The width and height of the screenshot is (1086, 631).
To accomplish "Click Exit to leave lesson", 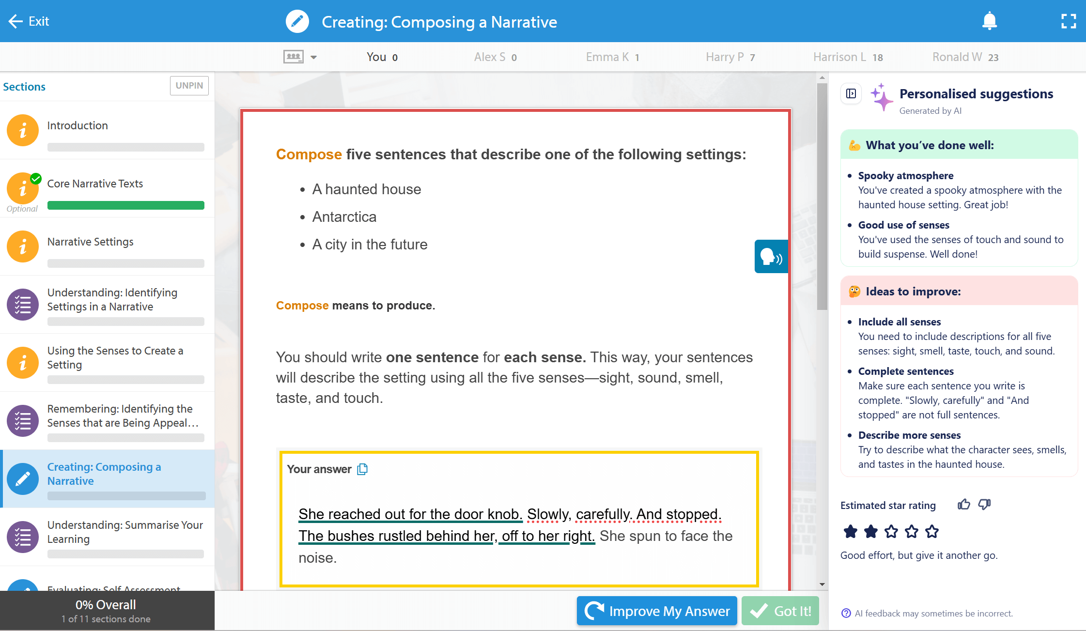I will click(29, 21).
